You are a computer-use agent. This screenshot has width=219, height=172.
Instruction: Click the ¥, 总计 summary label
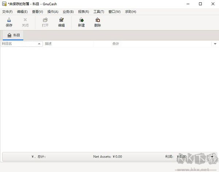coord(39,157)
